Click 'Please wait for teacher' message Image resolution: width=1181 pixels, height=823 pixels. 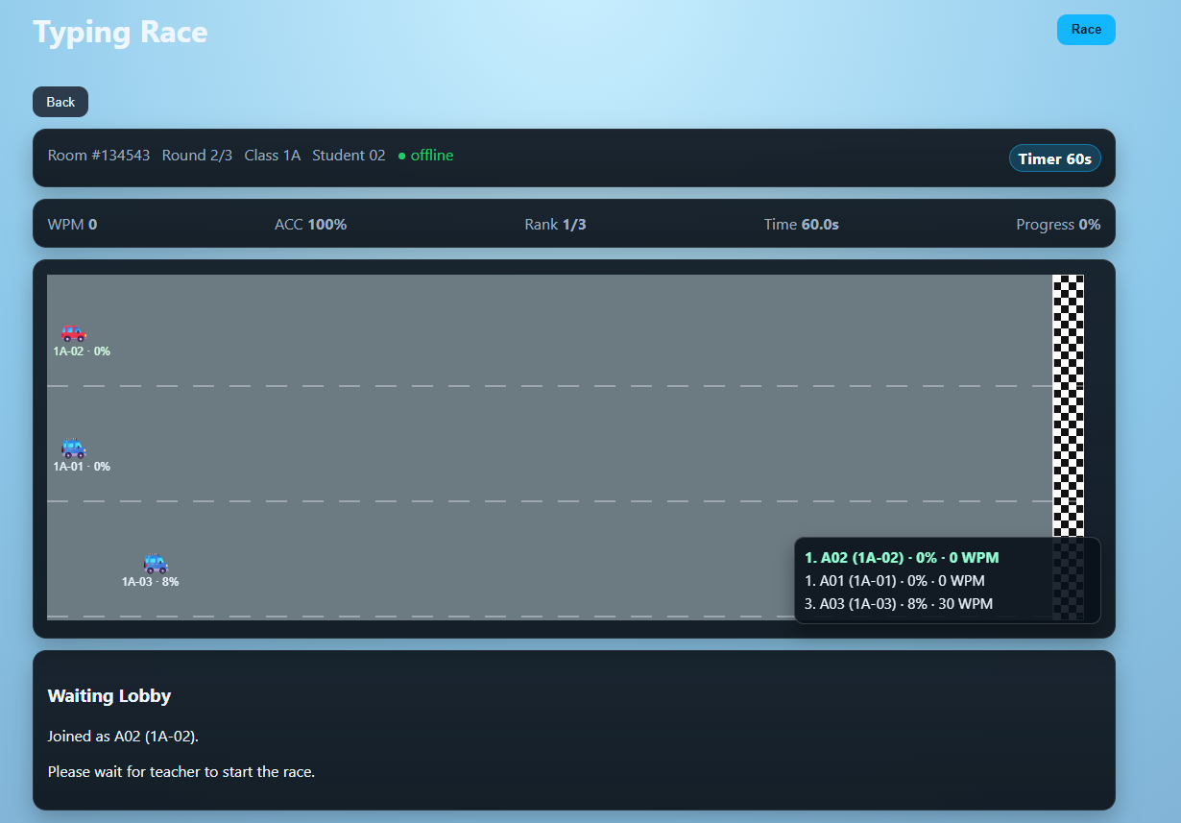181,771
